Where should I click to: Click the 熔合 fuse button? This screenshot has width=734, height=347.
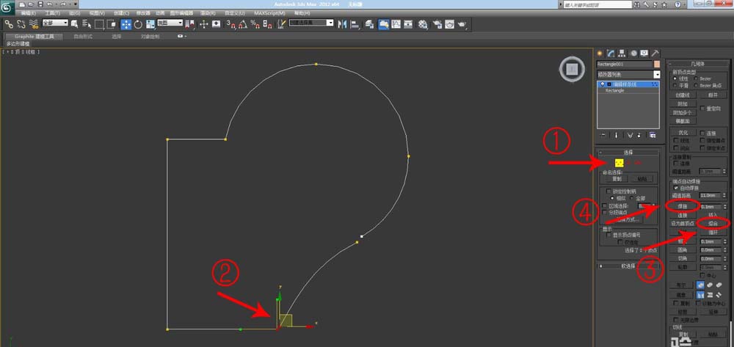click(x=713, y=223)
